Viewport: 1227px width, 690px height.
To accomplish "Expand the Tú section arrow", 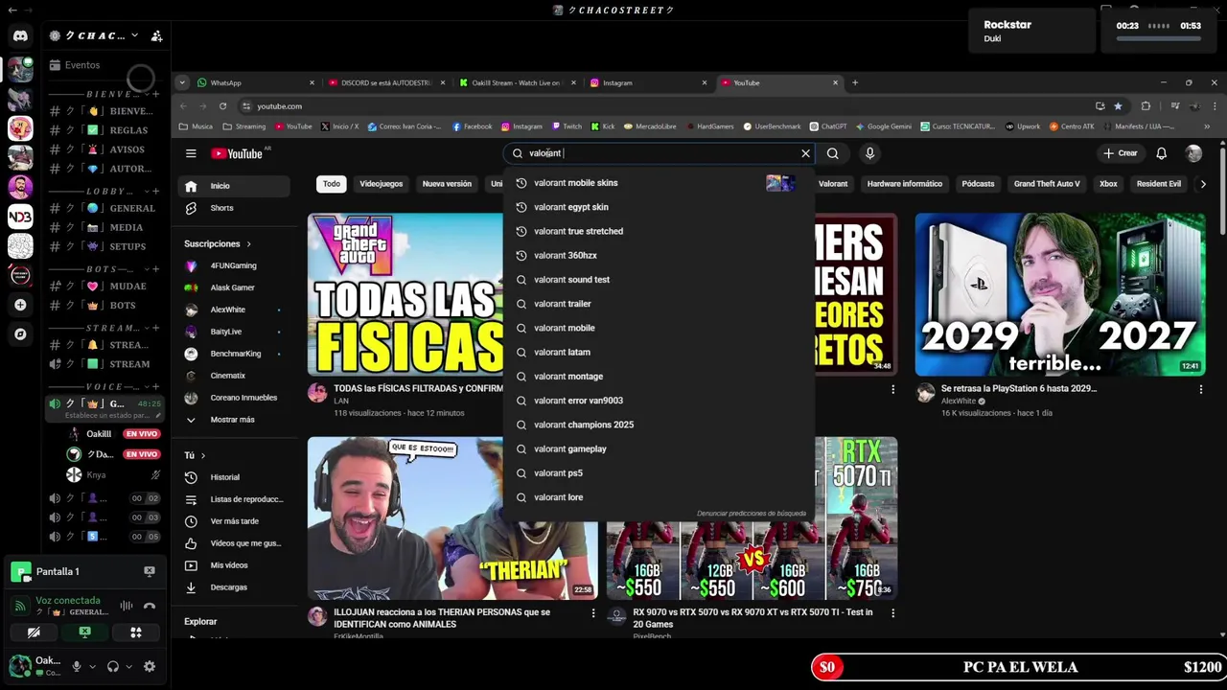I will [203, 455].
